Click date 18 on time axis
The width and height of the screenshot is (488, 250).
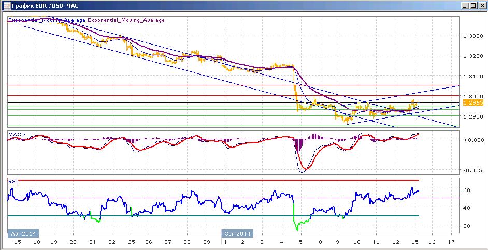37,242
